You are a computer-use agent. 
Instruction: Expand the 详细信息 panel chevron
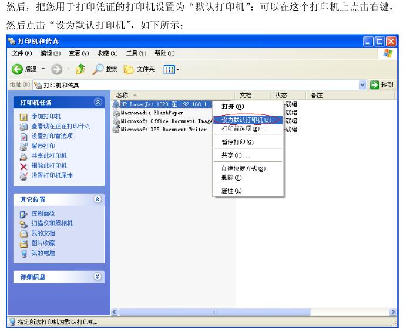coord(98,277)
